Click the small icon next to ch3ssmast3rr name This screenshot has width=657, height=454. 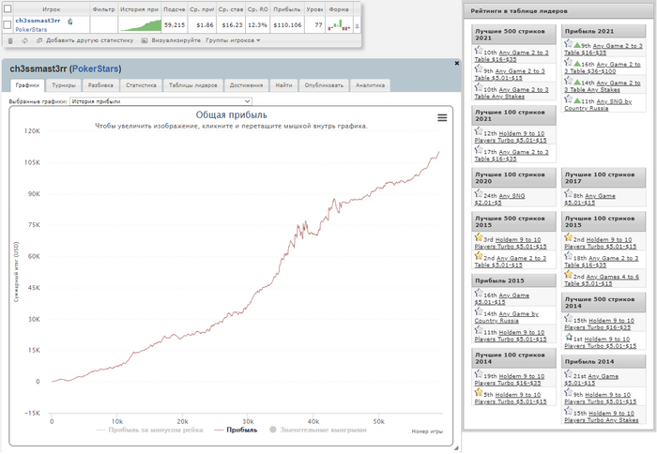tap(70, 21)
